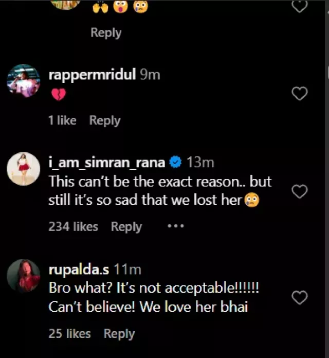This screenshot has height=358, width=329.
Task: Reply to rappermridul's comment
Action: 105,120
